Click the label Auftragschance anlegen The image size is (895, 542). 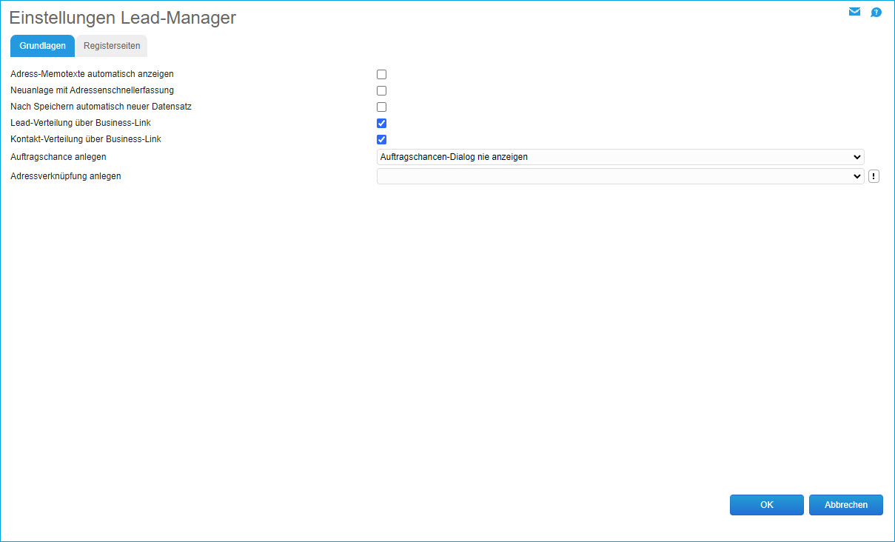(58, 156)
